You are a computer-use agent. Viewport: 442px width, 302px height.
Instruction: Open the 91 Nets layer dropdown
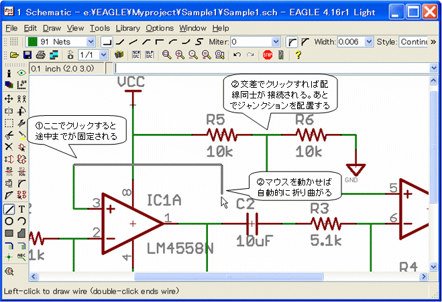click(91, 42)
